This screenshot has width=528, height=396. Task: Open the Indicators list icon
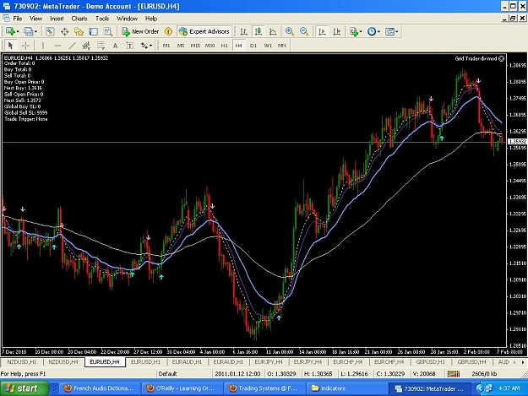(354, 31)
